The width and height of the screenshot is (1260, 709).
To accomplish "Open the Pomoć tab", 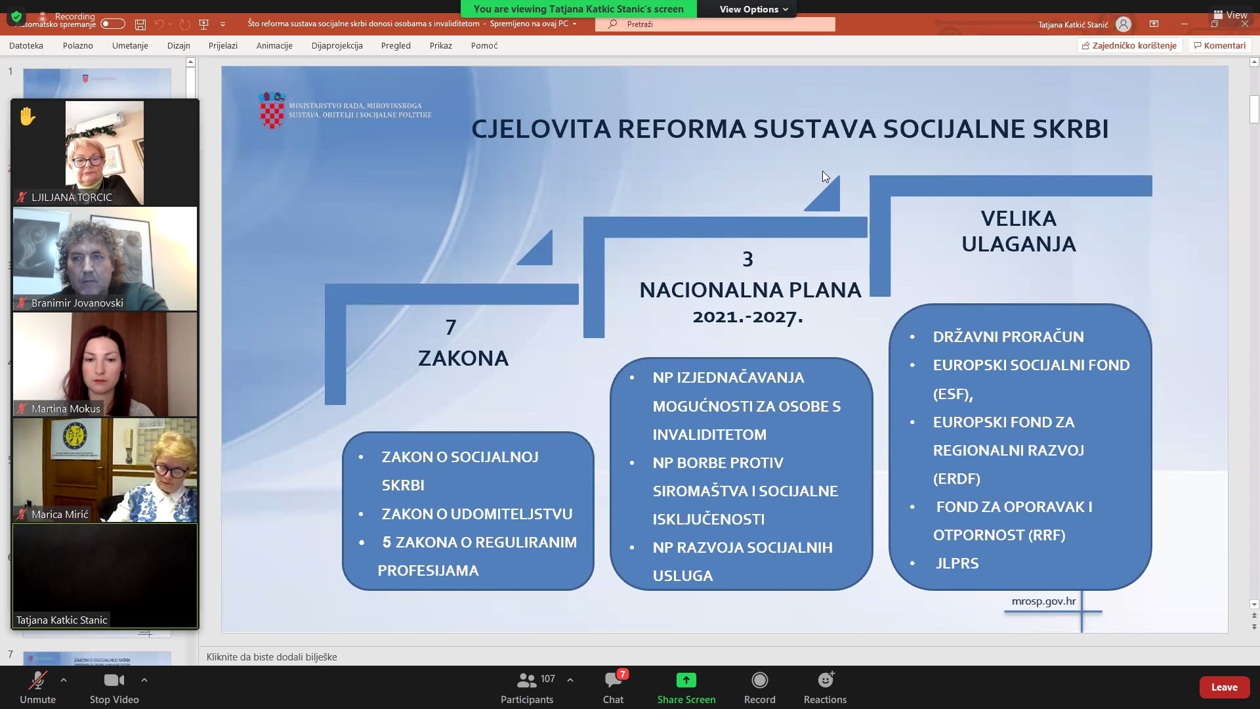I will (x=484, y=45).
